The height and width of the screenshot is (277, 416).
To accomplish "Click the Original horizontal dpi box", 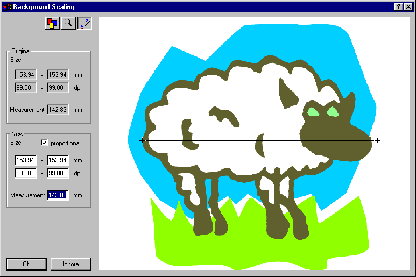I will coord(25,88).
